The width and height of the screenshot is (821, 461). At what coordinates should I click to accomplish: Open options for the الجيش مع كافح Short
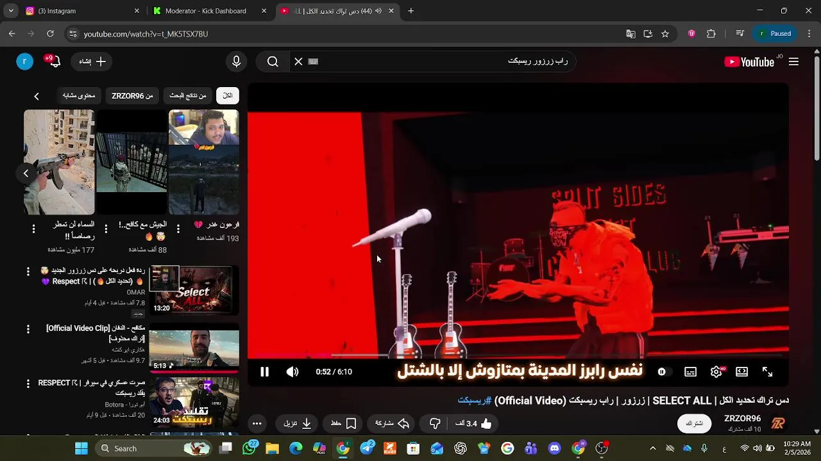point(106,229)
